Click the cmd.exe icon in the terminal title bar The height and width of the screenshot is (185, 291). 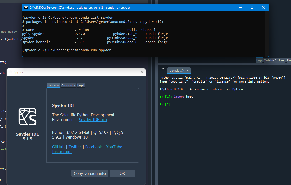coord(26,8)
